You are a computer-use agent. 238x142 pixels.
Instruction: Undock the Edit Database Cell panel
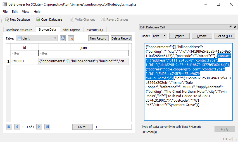(x=231, y=27)
